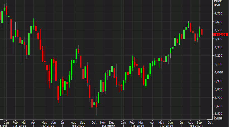Screen dimensions: 229x127
Task: Select the red 4,449.04 current price tag
Action: click(x=220, y=35)
